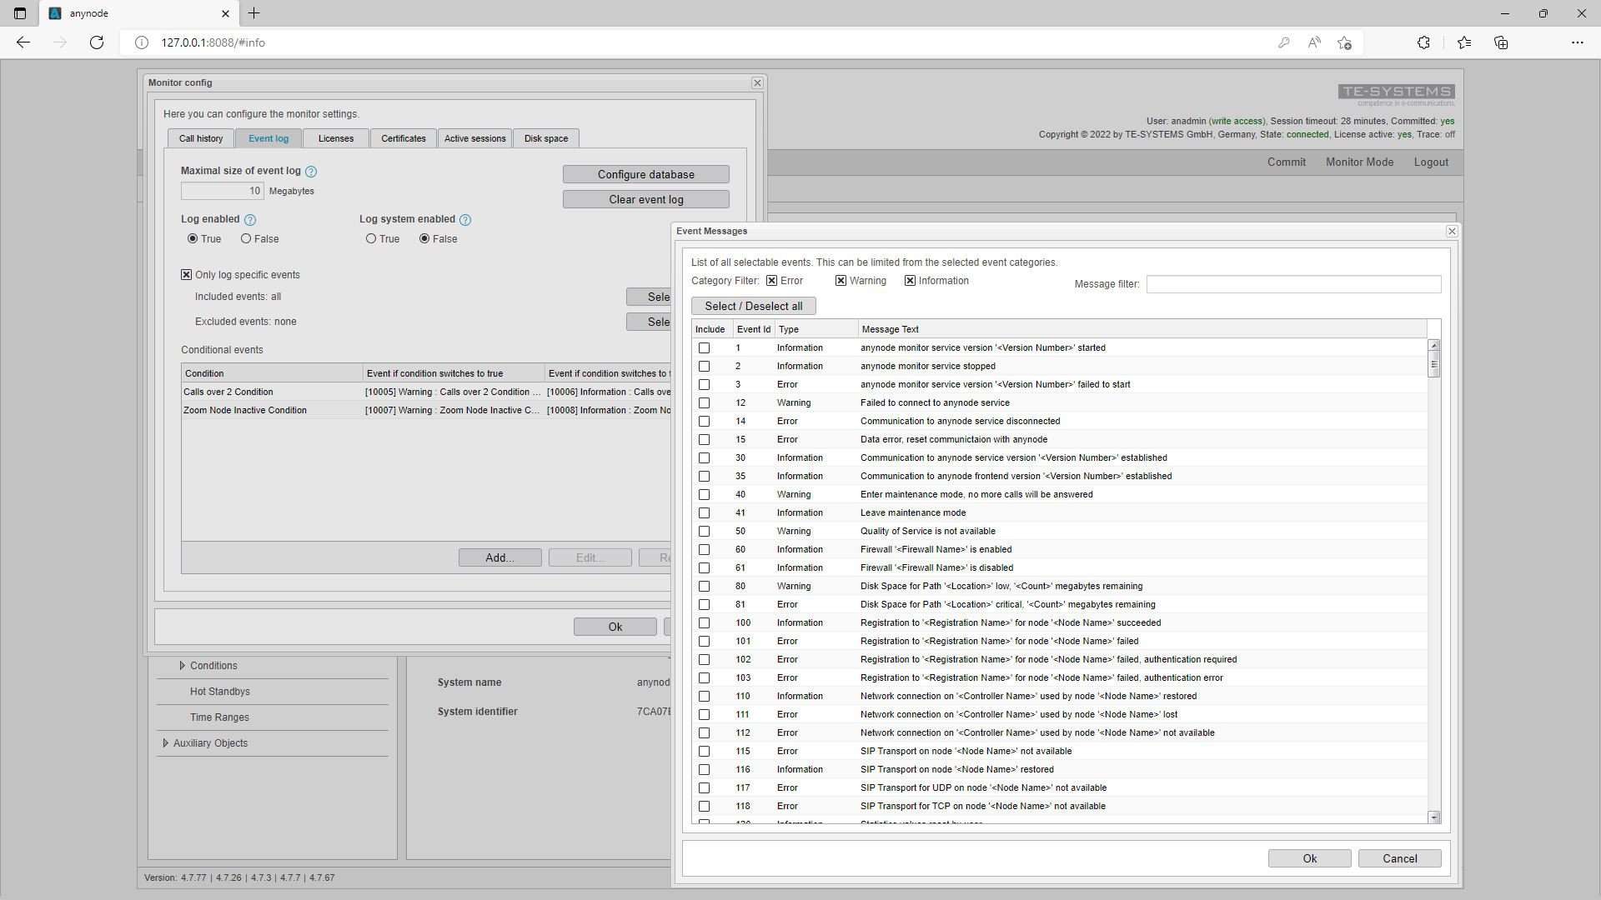Click the Commit menu item
The height and width of the screenshot is (900, 1601).
click(x=1287, y=162)
